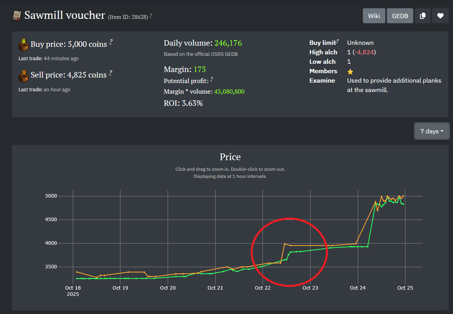Click the 4500 y-axis label
This screenshot has width=453, height=314.
coord(51,220)
